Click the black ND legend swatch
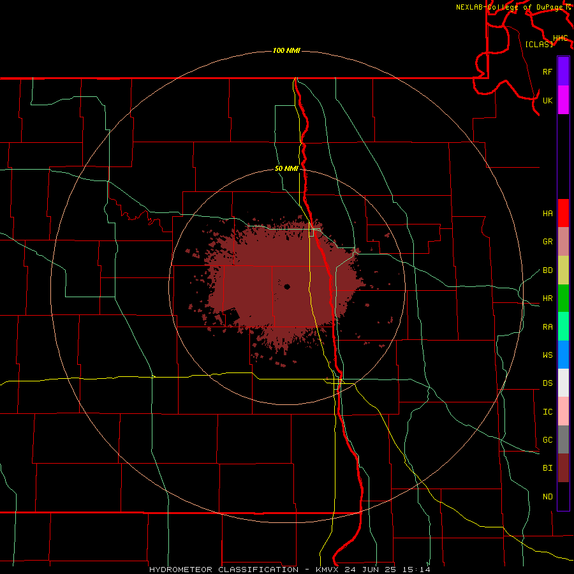This screenshot has width=574, height=574. pyautogui.click(x=563, y=496)
